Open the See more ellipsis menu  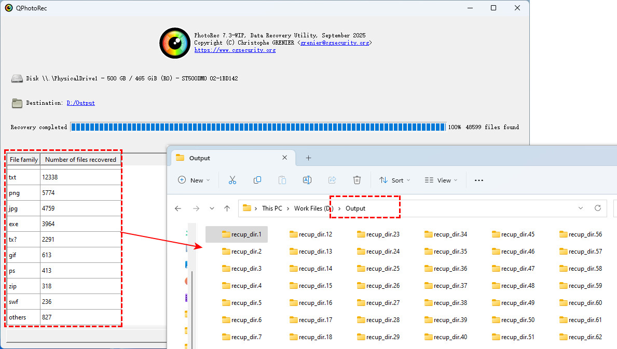pos(479,180)
